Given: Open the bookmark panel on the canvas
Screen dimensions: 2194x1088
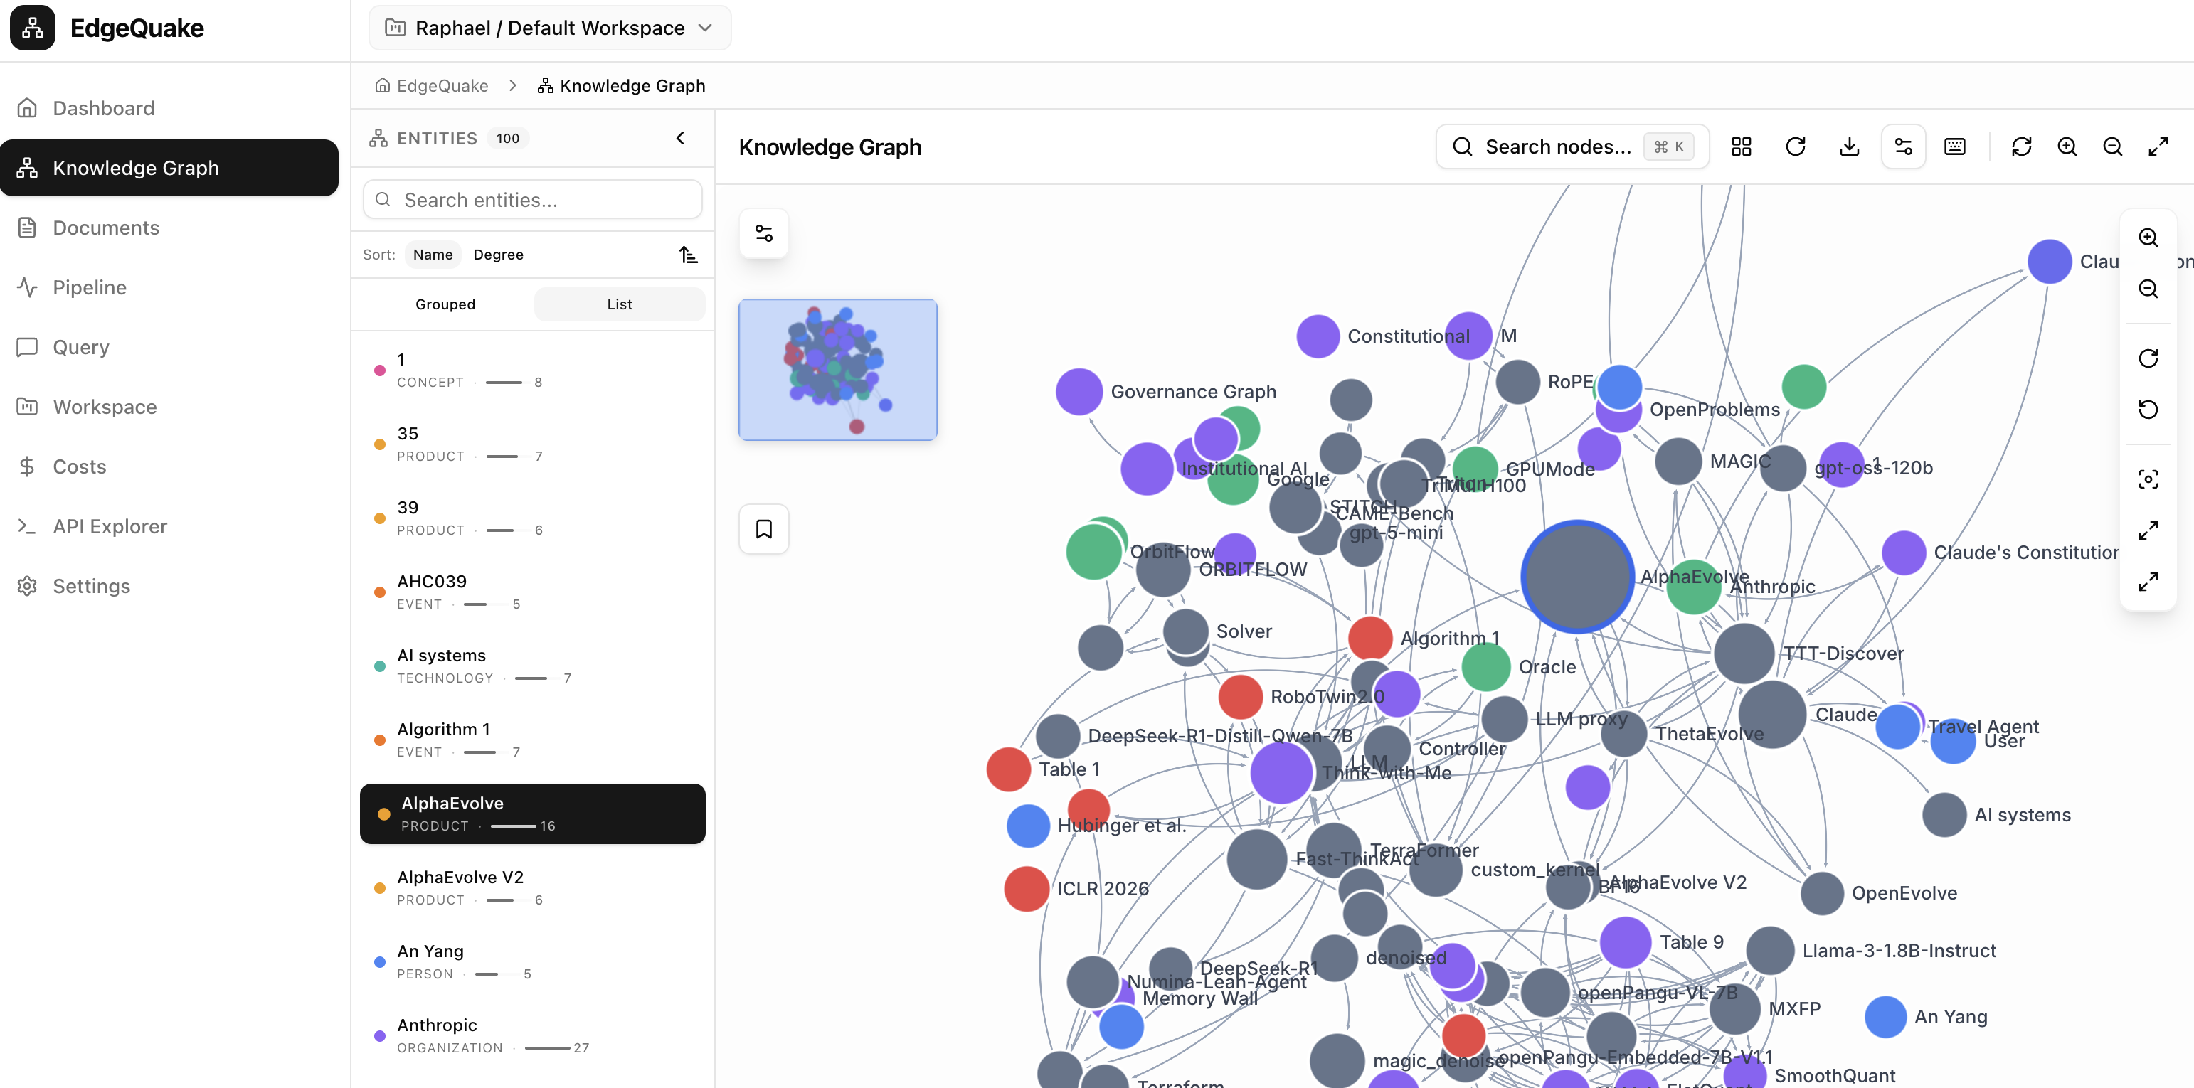Looking at the screenshot, I should tap(763, 528).
